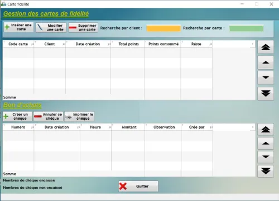The image size is (279, 201).
Task: Sort by Code carte column header
Action: coord(18,44)
